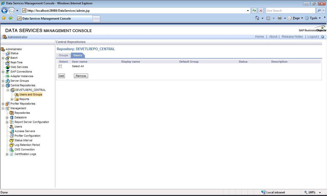Select the Data Services Management Console browser tab
Image resolution: width=327 pixels, height=196 pixels.
coord(54,19)
